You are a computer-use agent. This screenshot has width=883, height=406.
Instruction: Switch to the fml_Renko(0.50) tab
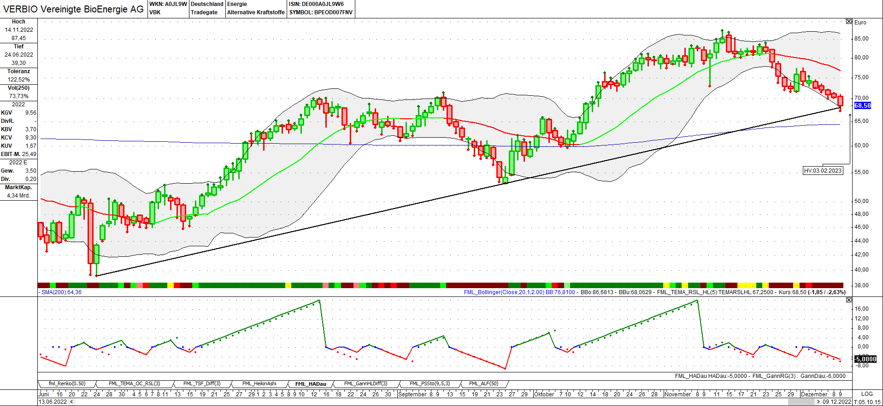point(67,384)
